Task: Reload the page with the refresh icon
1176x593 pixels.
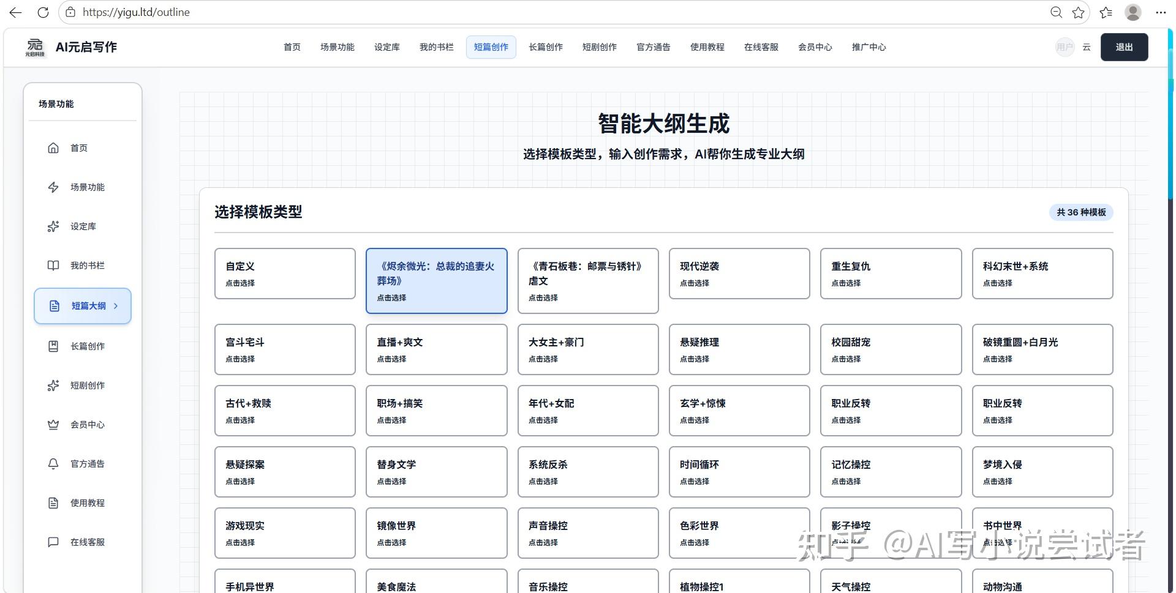Action: point(43,12)
